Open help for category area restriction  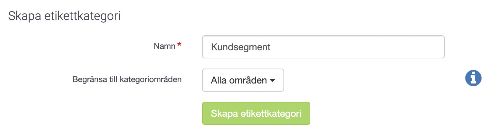[x=473, y=78]
